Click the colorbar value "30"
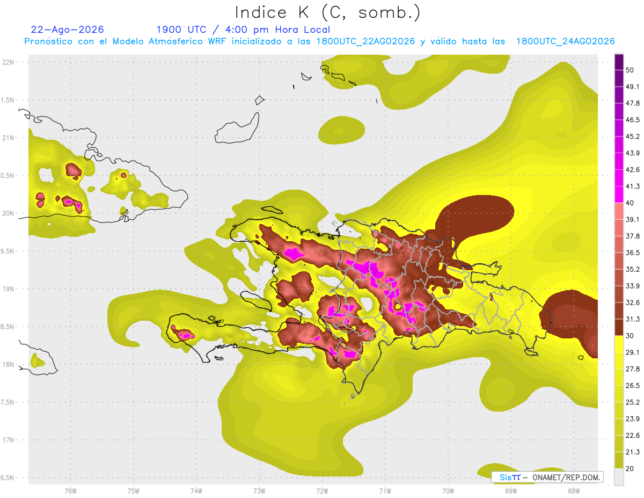The height and width of the screenshot is (498, 644). tap(630, 336)
